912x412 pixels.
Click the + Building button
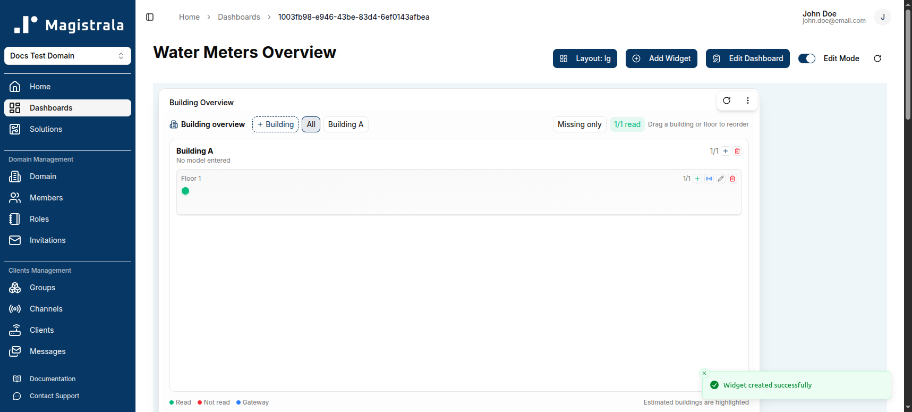[x=275, y=124]
